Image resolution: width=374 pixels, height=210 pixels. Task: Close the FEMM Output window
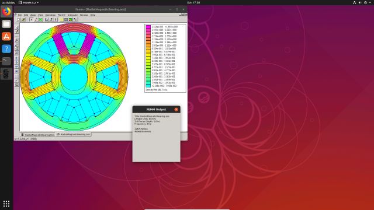176,110
